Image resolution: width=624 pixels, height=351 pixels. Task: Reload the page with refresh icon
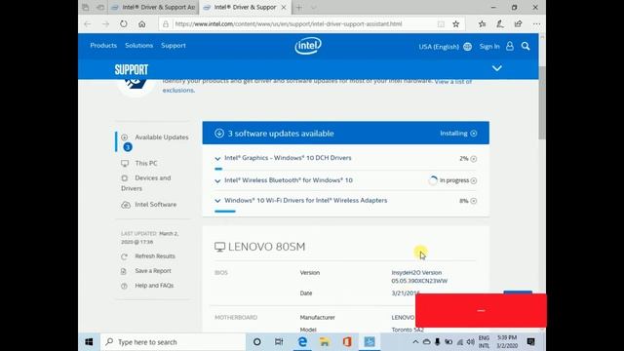(x=124, y=23)
